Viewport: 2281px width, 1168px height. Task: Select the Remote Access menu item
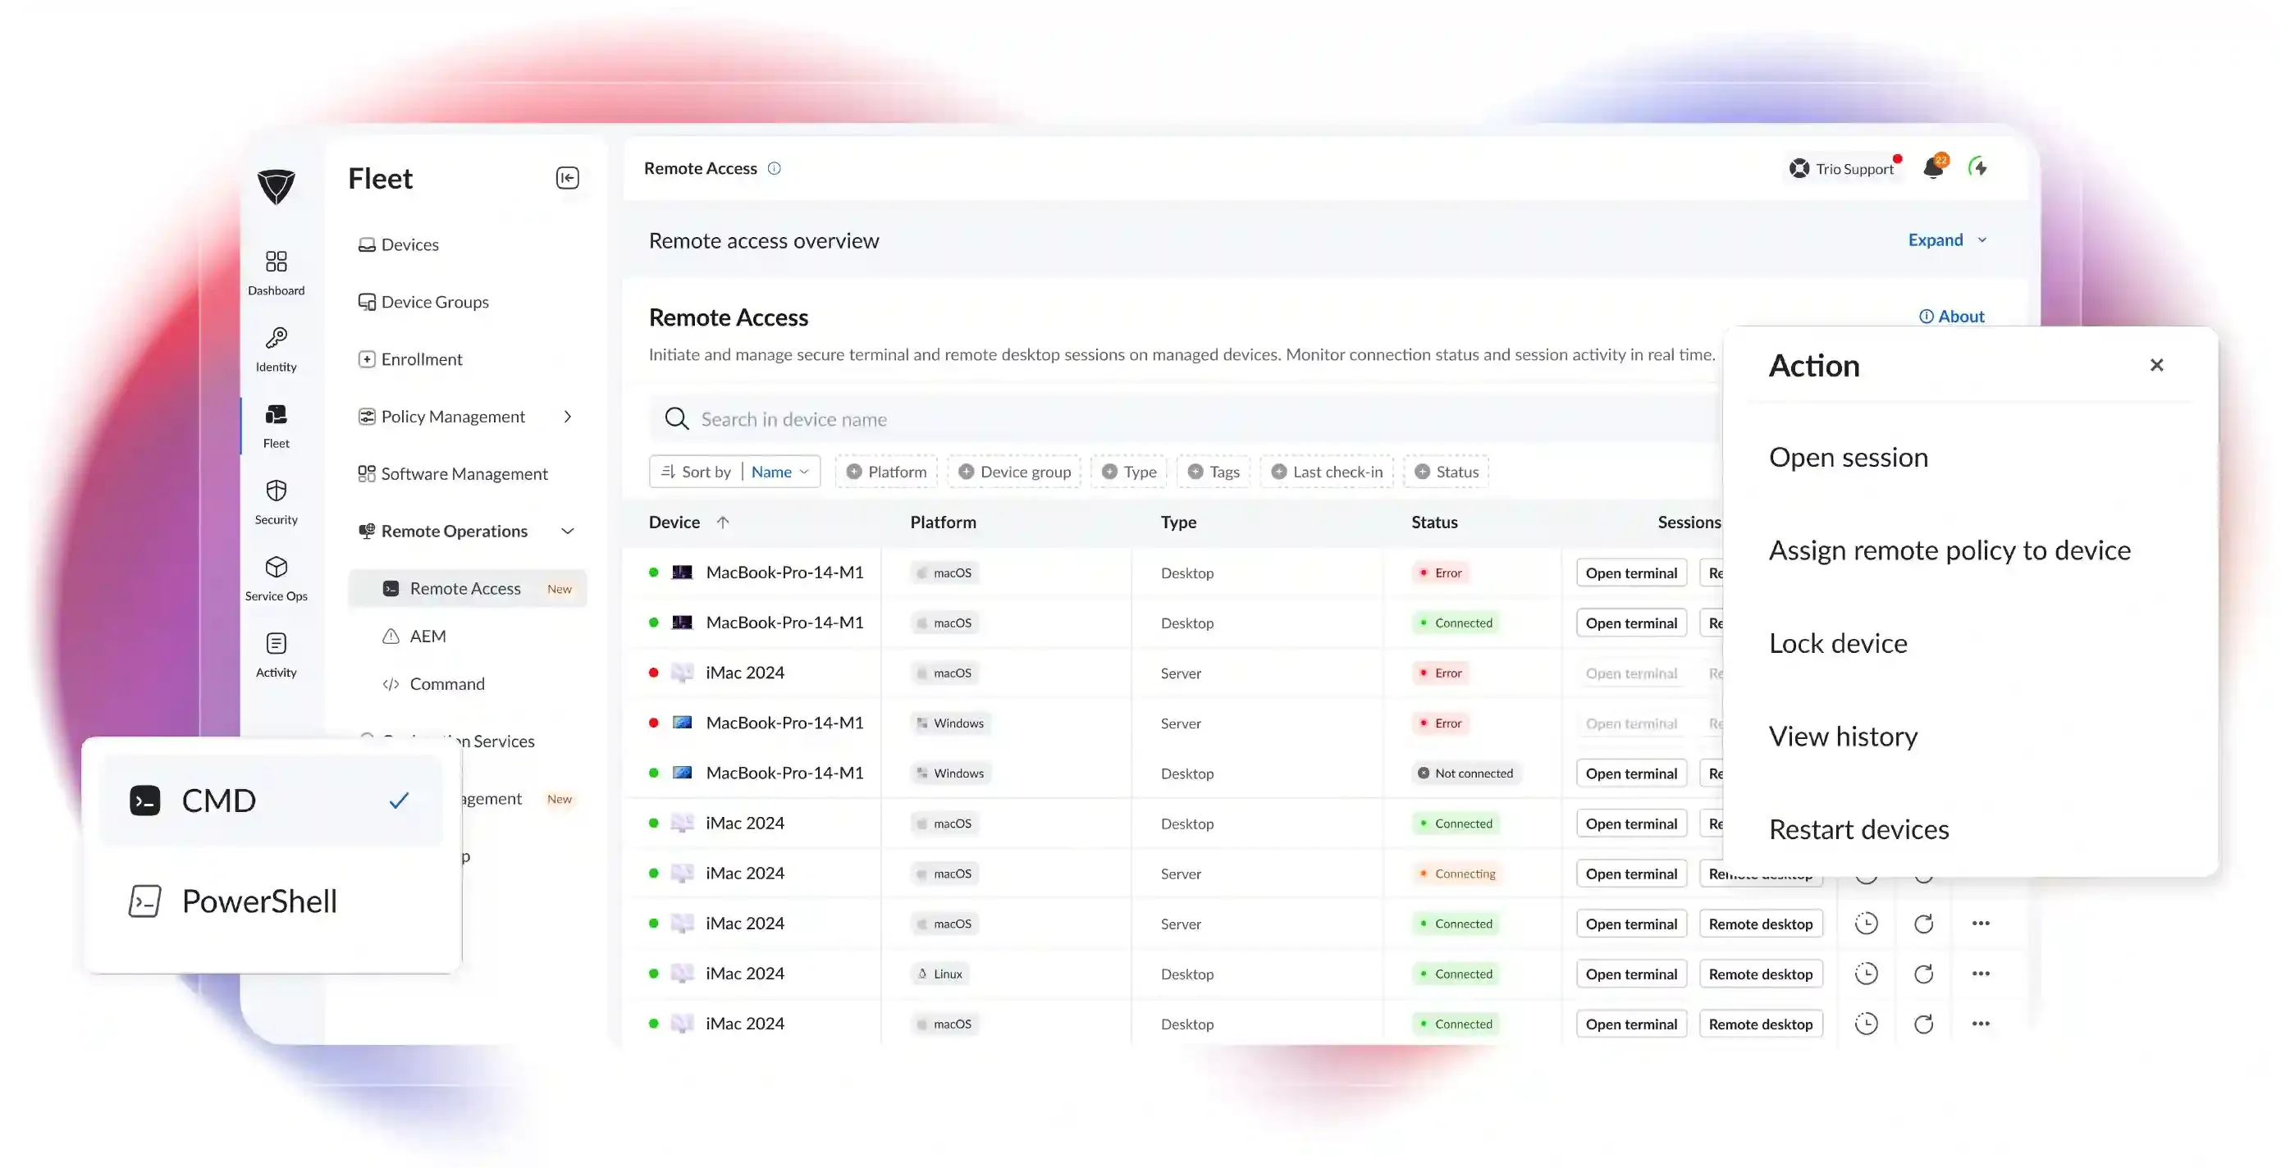tap(468, 588)
